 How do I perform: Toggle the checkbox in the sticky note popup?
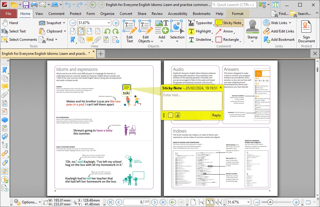170,115
